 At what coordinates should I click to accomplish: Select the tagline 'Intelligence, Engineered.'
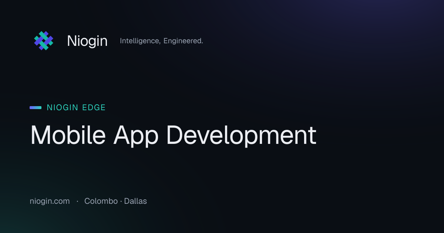coord(161,41)
